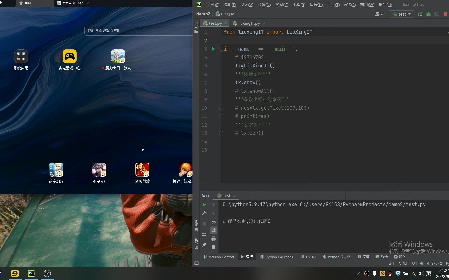Switch to the emulator 首页 tab
The image size is (449, 280).
click(25, 3)
